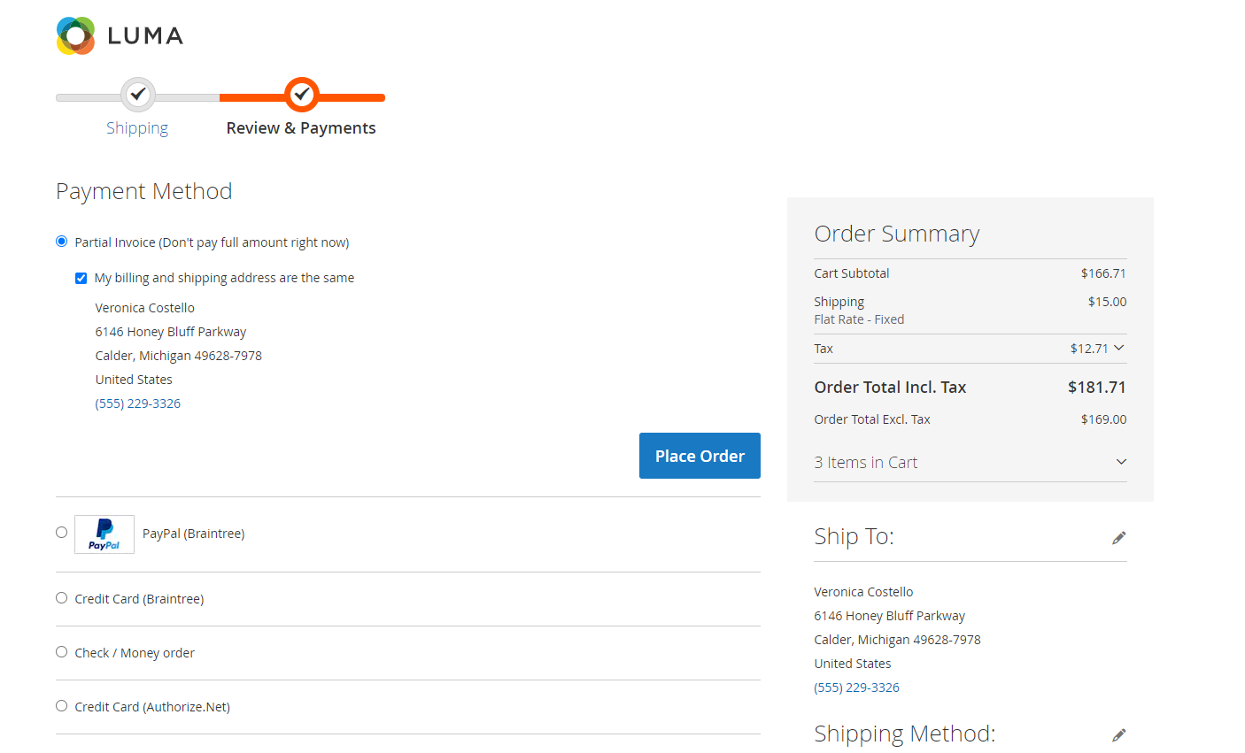Choose Credit Card (Authorize.Net) payment
This screenshot has height=753, width=1245.
coord(62,706)
